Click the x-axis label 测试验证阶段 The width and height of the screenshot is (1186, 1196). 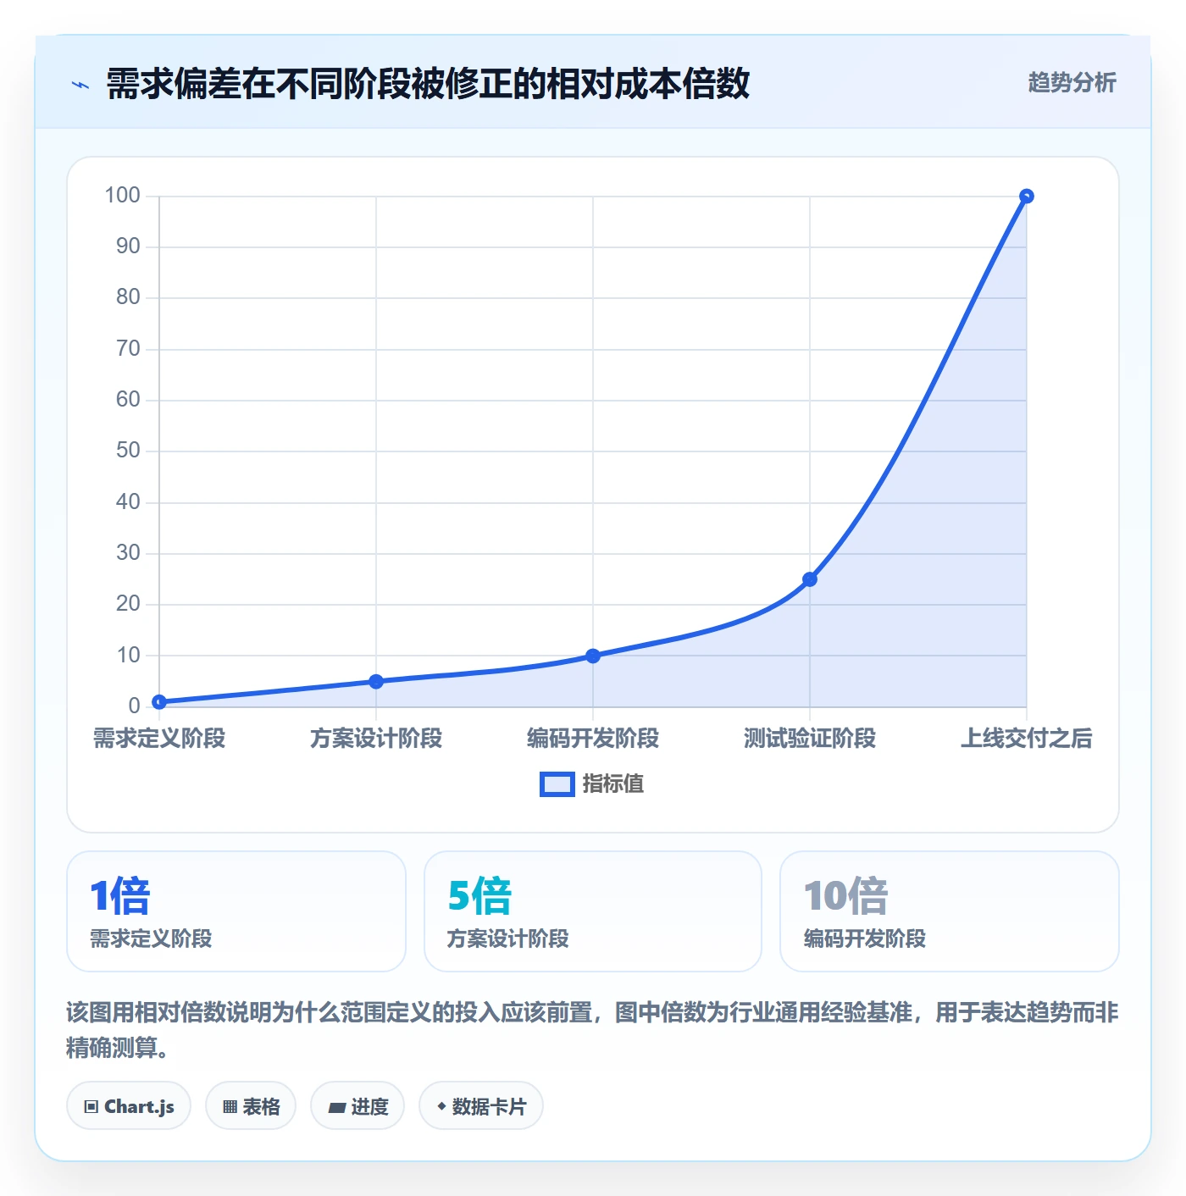pos(810,739)
